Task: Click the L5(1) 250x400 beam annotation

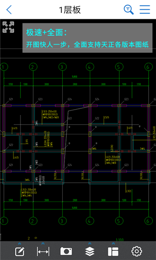Action: [x=49, y=111]
